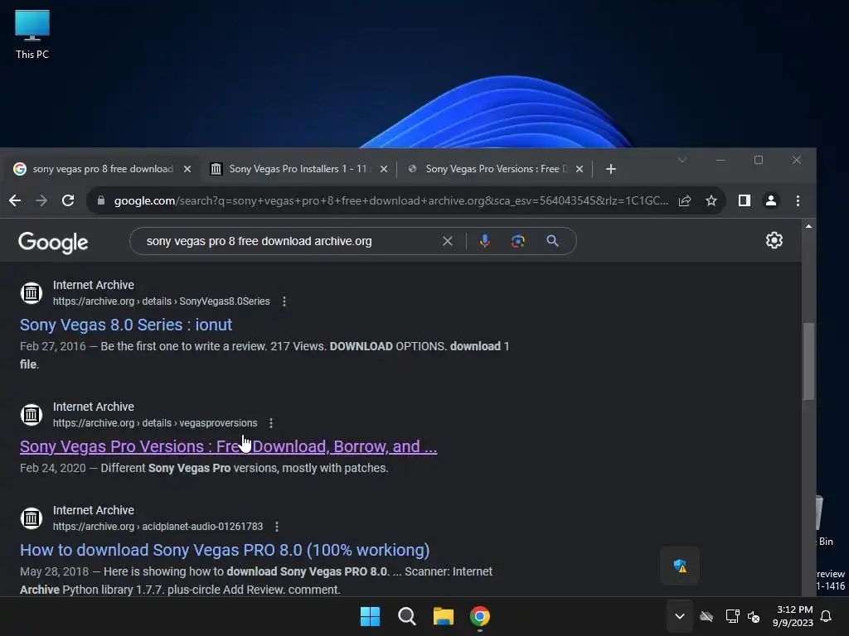Click archive.org vegasproversions URL breadcrumb
Image resolution: width=849 pixels, height=636 pixels.
tap(155, 423)
